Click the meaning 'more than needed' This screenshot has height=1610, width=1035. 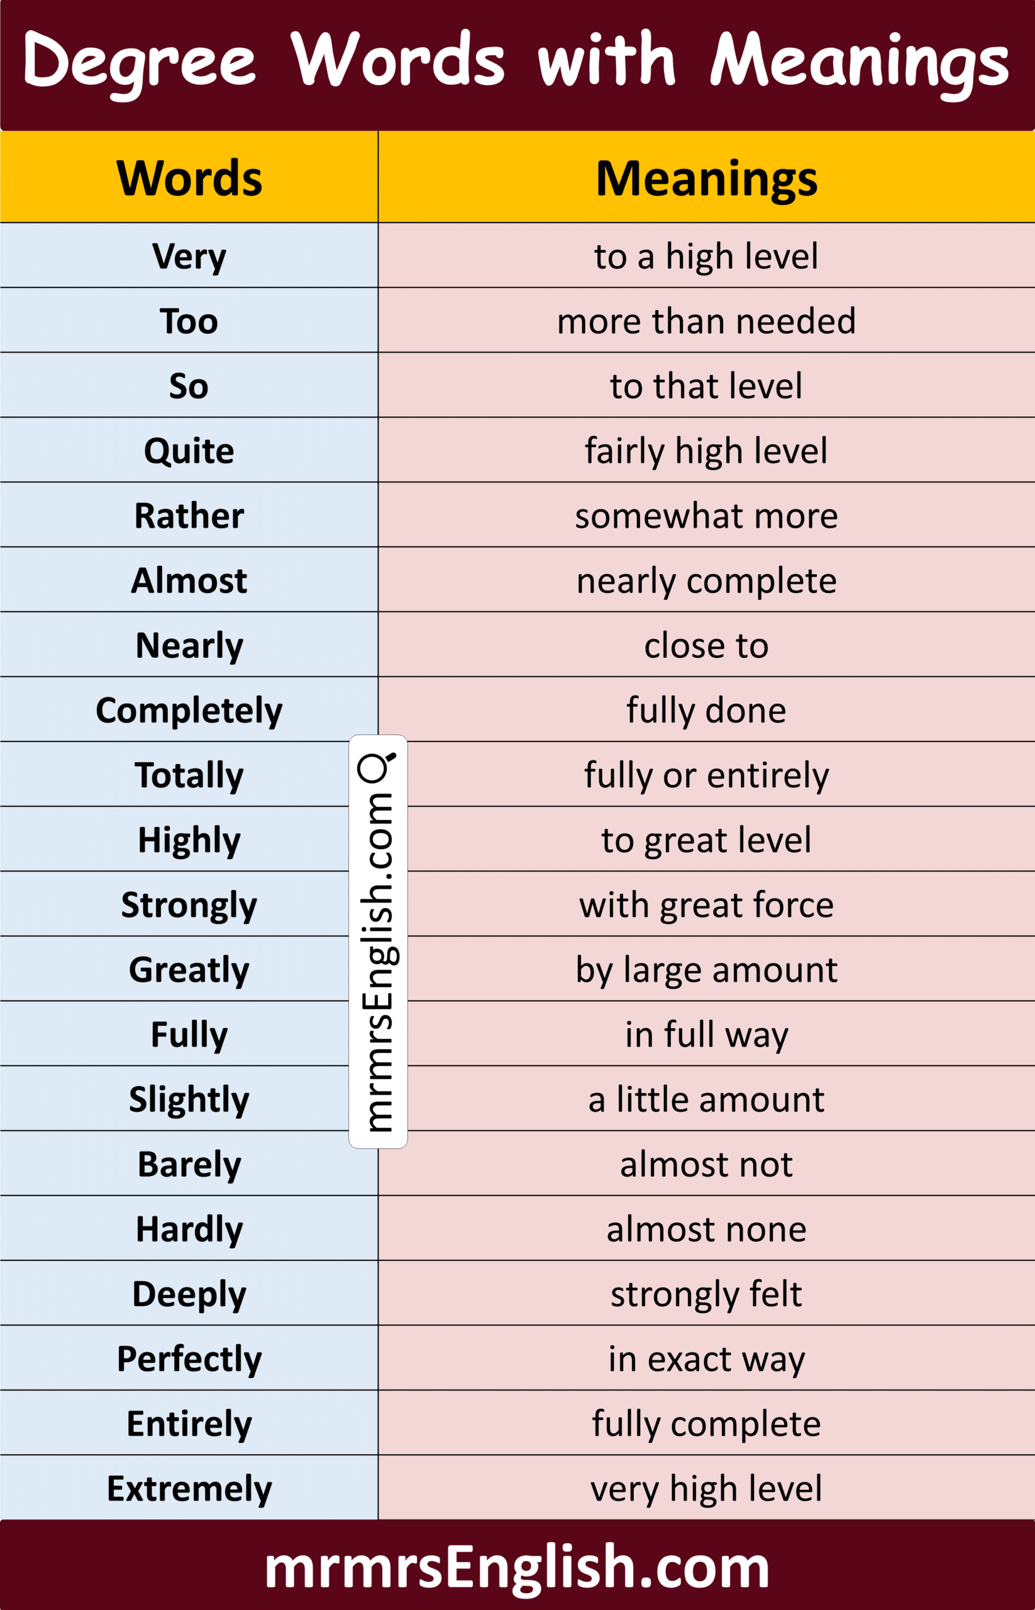click(706, 321)
